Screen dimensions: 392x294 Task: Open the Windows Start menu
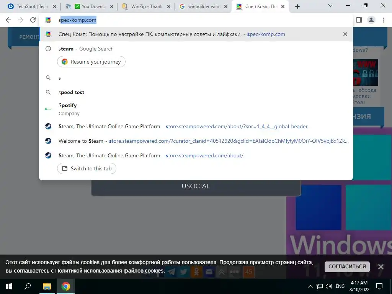click(x=9, y=286)
